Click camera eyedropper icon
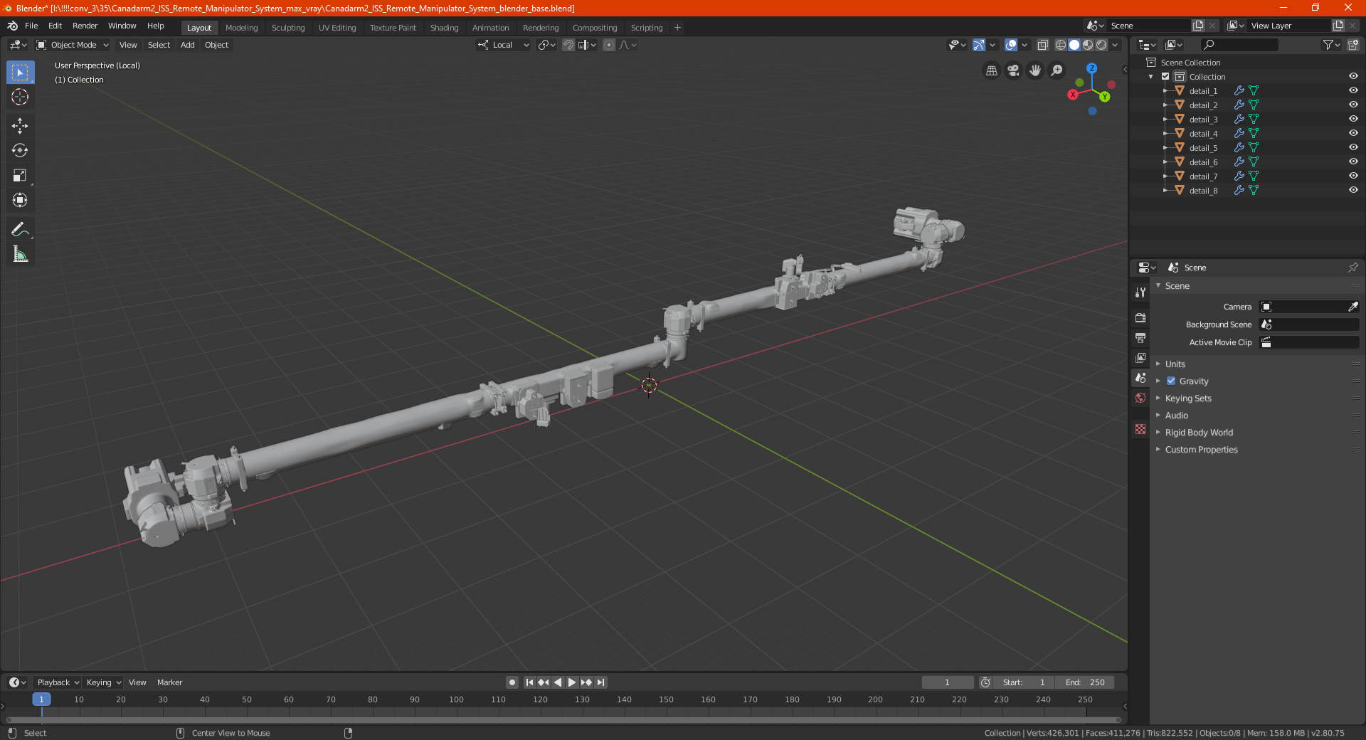Viewport: 1366px width, 740px height. pyautogui.click(x=1352, y=307)
